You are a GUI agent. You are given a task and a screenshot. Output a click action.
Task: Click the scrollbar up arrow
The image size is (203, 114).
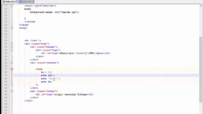click(x=201, y=6)
